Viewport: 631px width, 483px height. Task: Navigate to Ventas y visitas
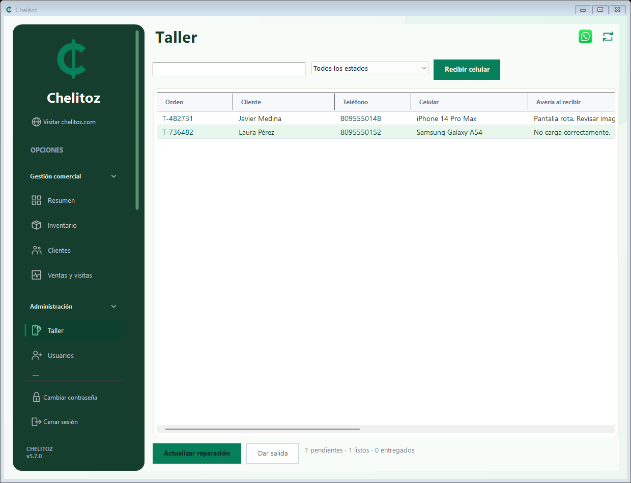pyautogui.click(x=74, y=275)
